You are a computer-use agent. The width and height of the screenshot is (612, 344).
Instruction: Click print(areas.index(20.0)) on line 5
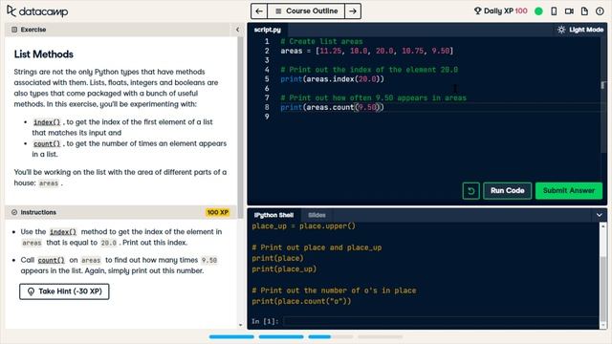click(332, 79)
